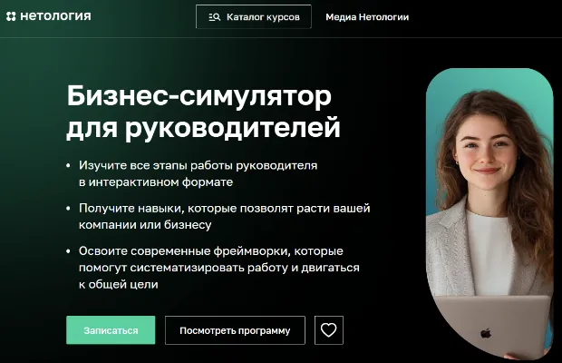The height and width of the screenshot is (363, 562).
Task: Click the search-list icon beside Каталог курсов
Action: pyautogui.click(x=214, y=17)
